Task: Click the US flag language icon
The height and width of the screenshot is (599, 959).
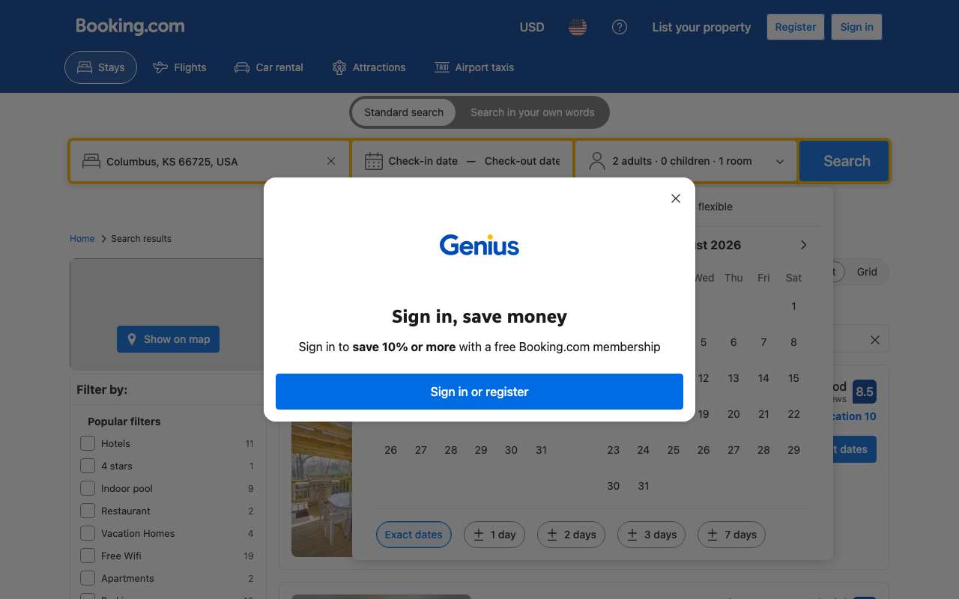Action: (578, 27)
